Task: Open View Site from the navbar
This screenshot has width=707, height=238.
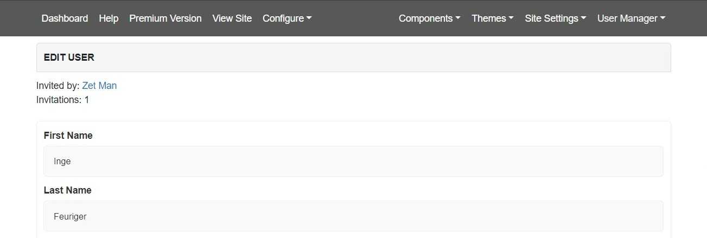Action: point(232,18)
